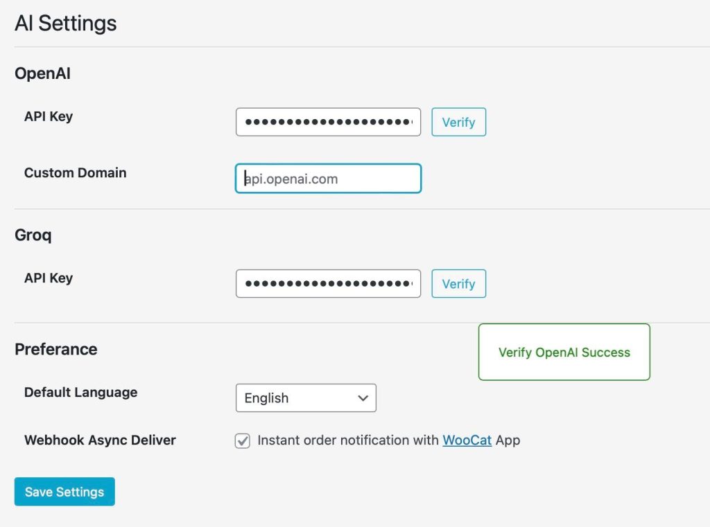Click the Groq Verify button
The image size is (710, 527).
tap(458, 283)
